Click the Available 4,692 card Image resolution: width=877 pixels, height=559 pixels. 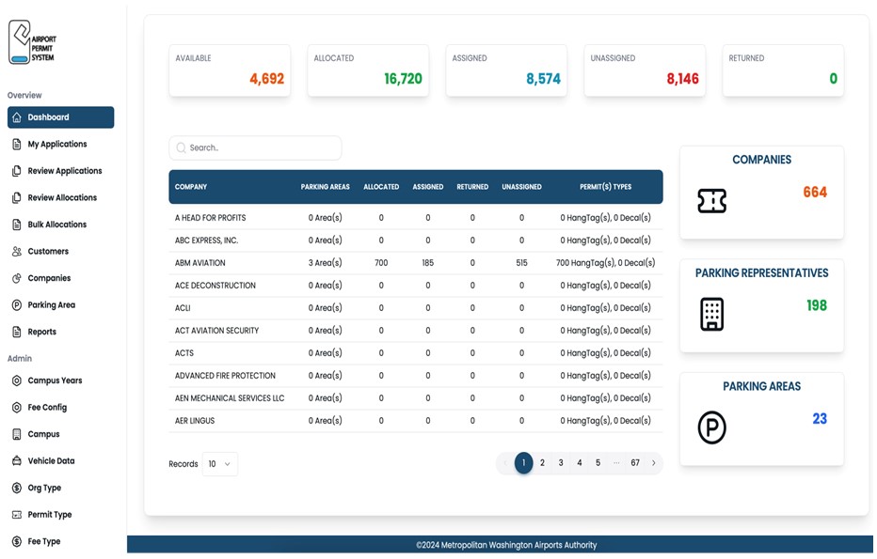(x=230, y=70)
